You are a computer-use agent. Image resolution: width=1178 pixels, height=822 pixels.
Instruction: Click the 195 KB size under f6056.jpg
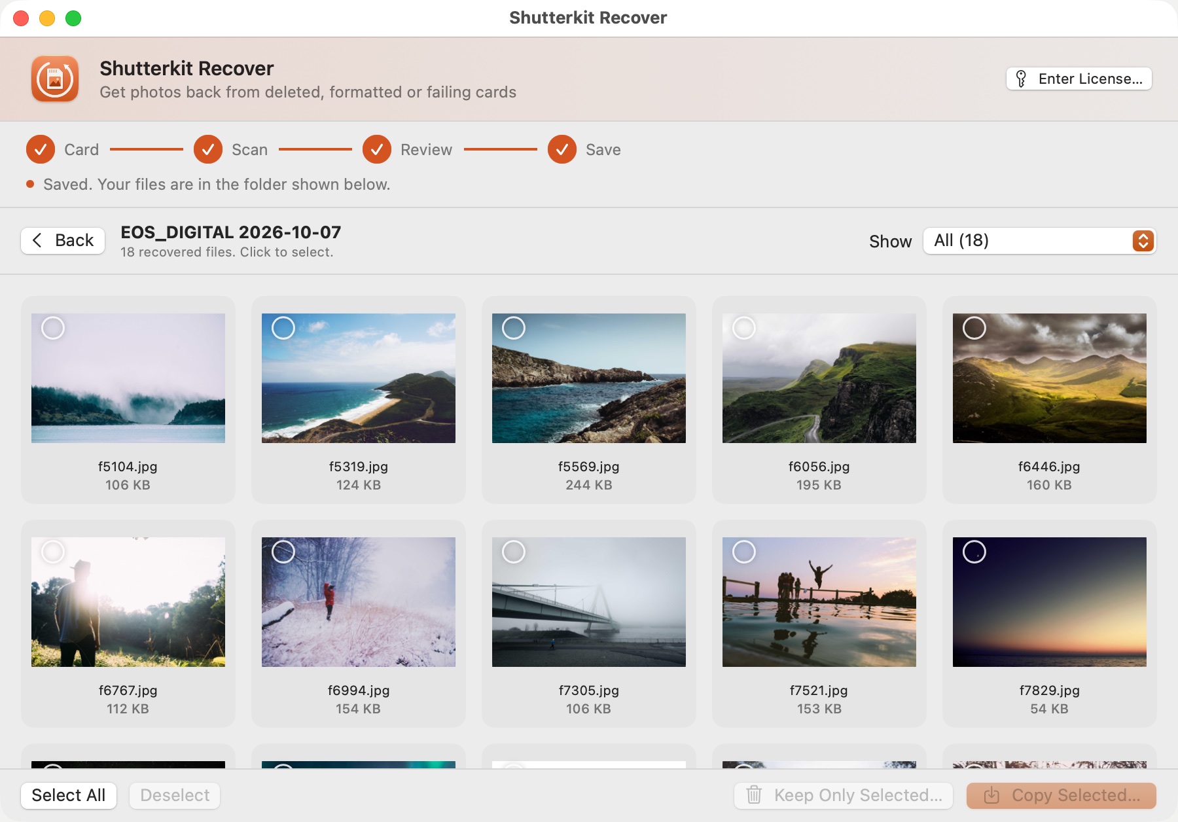[819, 485]
